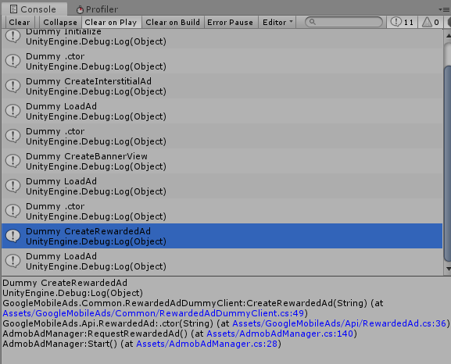Toggle info messages count filter showing 11

[402, 22]
